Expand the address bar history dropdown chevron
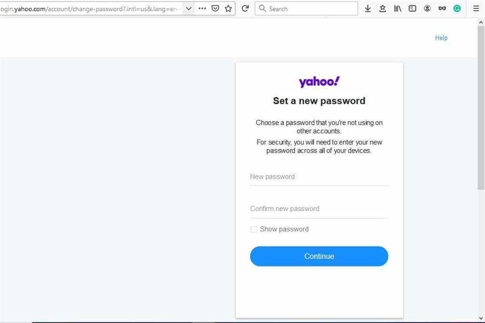This screenshot has width=485, height=323. pos(188,8)
